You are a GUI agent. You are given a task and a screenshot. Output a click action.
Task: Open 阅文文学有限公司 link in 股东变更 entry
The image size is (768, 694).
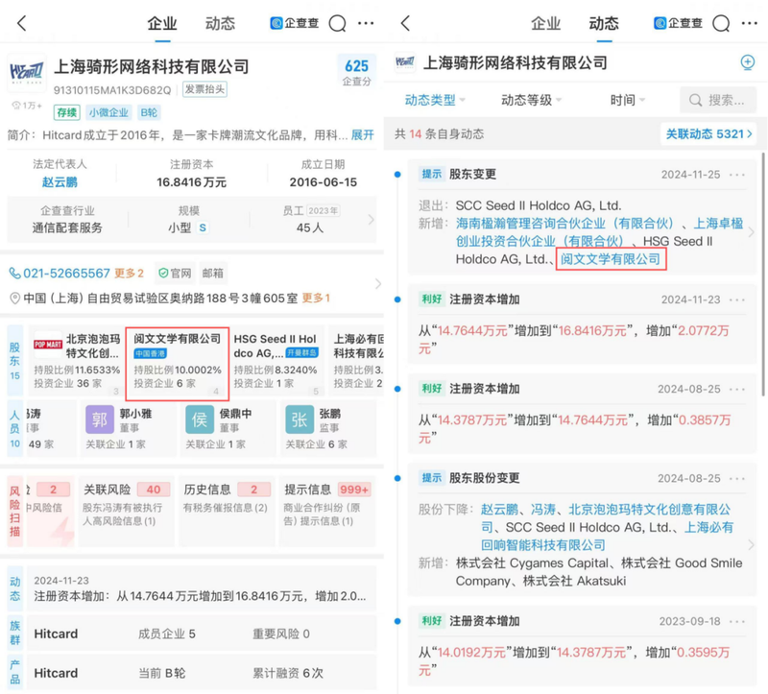[x=611, y=259]
